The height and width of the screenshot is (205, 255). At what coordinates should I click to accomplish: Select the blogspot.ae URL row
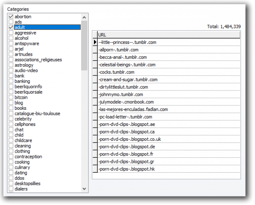pos(169,124)
